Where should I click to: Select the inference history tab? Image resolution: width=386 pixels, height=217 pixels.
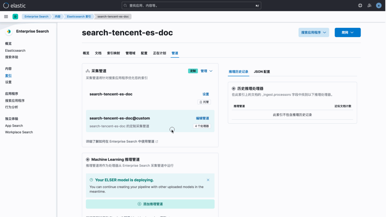[x=238, y=72]
